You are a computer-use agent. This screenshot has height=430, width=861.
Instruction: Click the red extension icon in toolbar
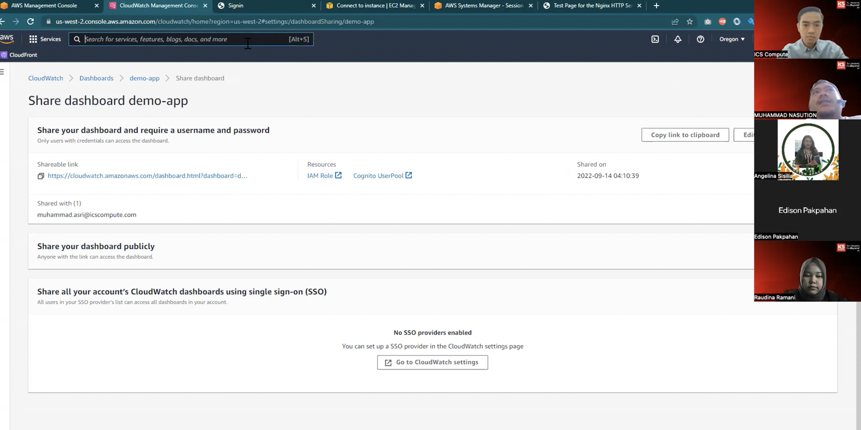pos(722,21)
